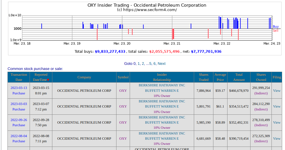This screenshot has width=285, height=150.
Task: Click the average price cell $61.1
Action: pos(220,106)
